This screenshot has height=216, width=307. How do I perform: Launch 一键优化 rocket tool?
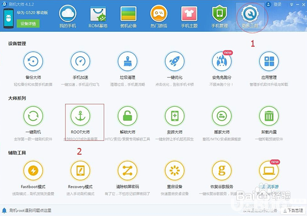pyautogui.click(x=174, y=61)
